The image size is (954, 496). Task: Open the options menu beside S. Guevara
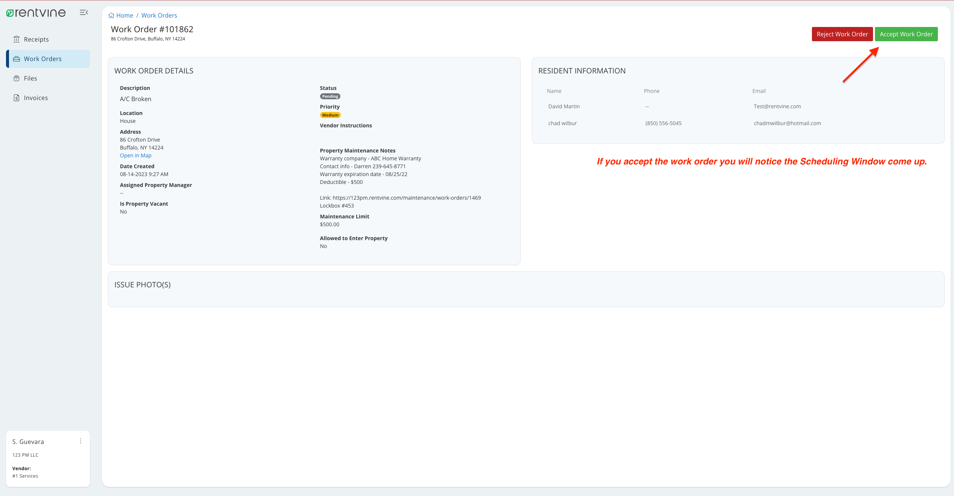click(81, 441)
